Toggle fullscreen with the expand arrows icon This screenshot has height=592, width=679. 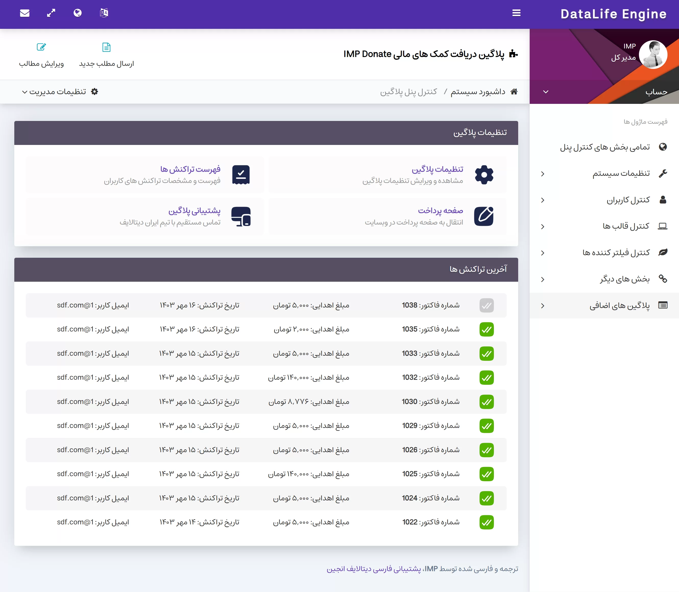tap(51, 13)
